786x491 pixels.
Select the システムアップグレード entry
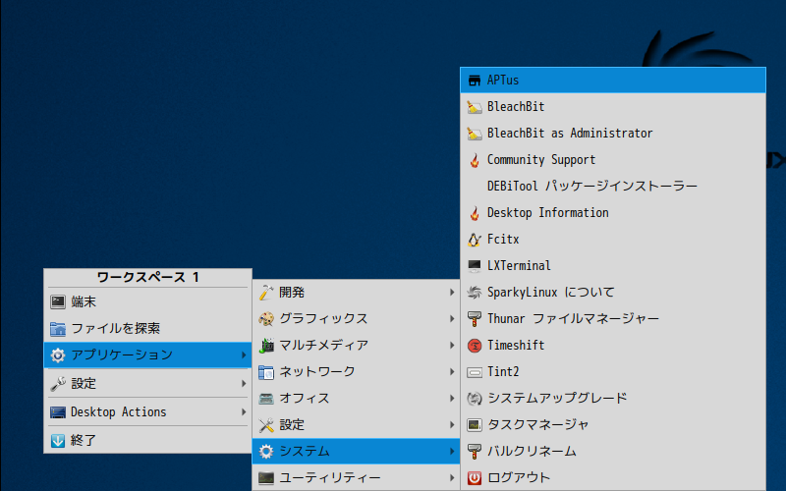[612, 399]
